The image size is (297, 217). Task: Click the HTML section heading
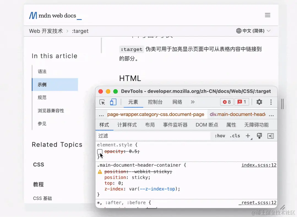[130, 78]
